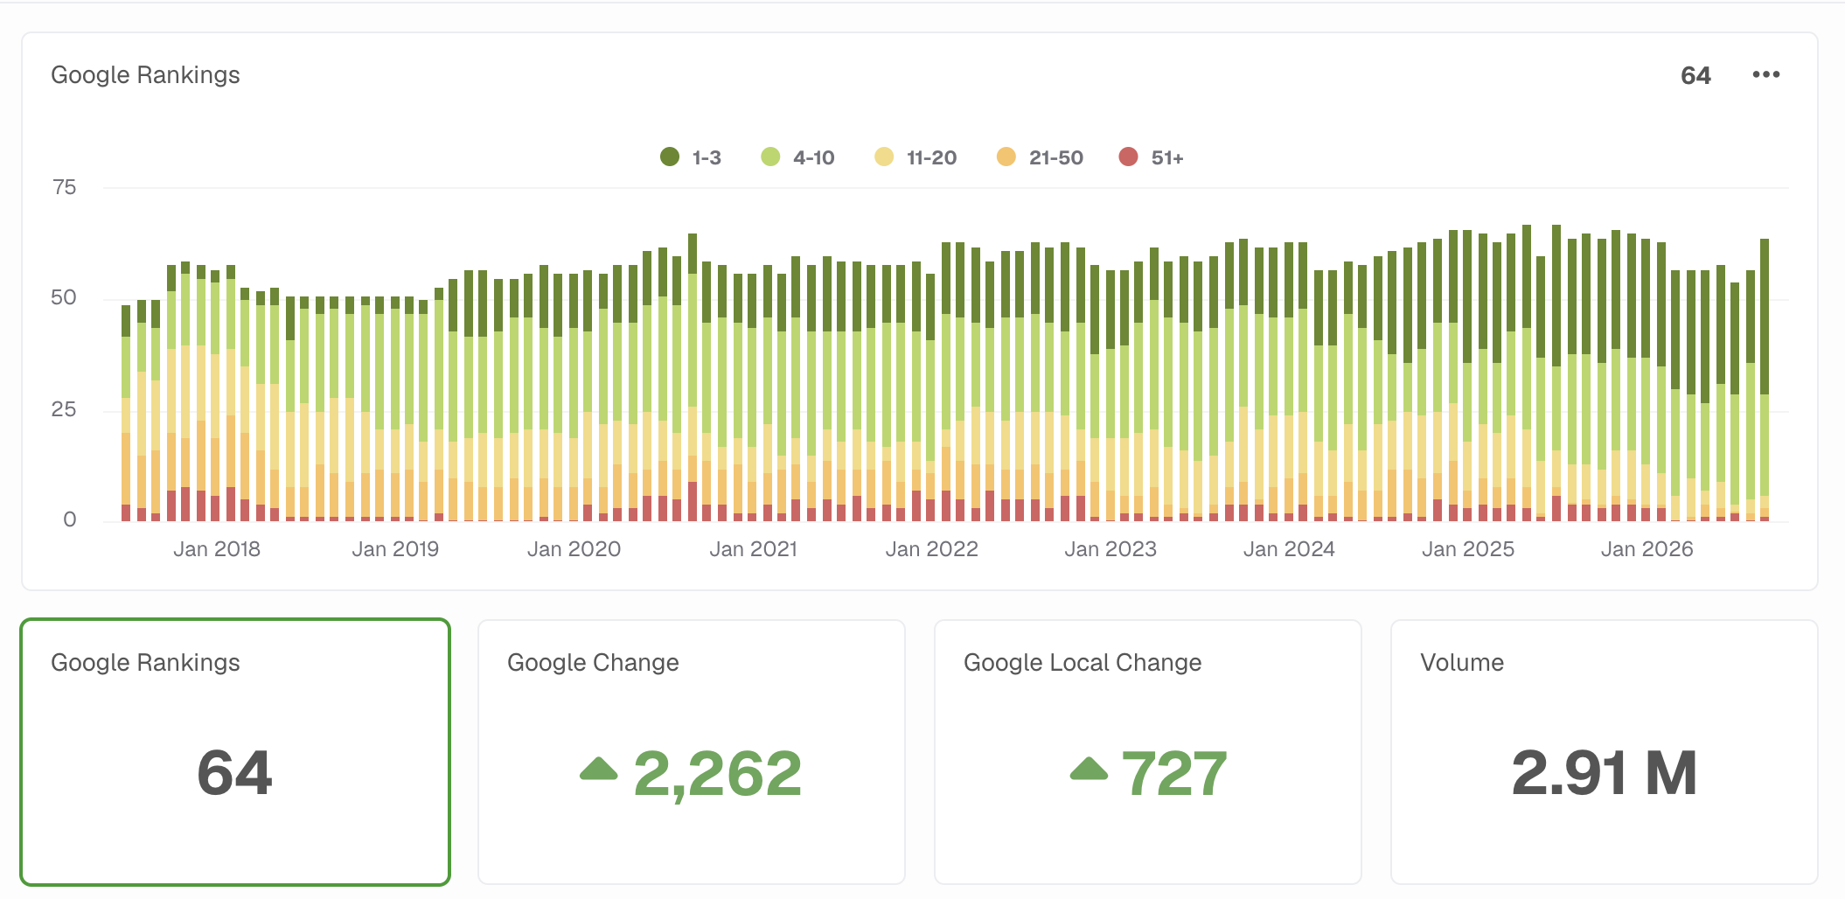Click the Jan 2020 axis label

574,549
